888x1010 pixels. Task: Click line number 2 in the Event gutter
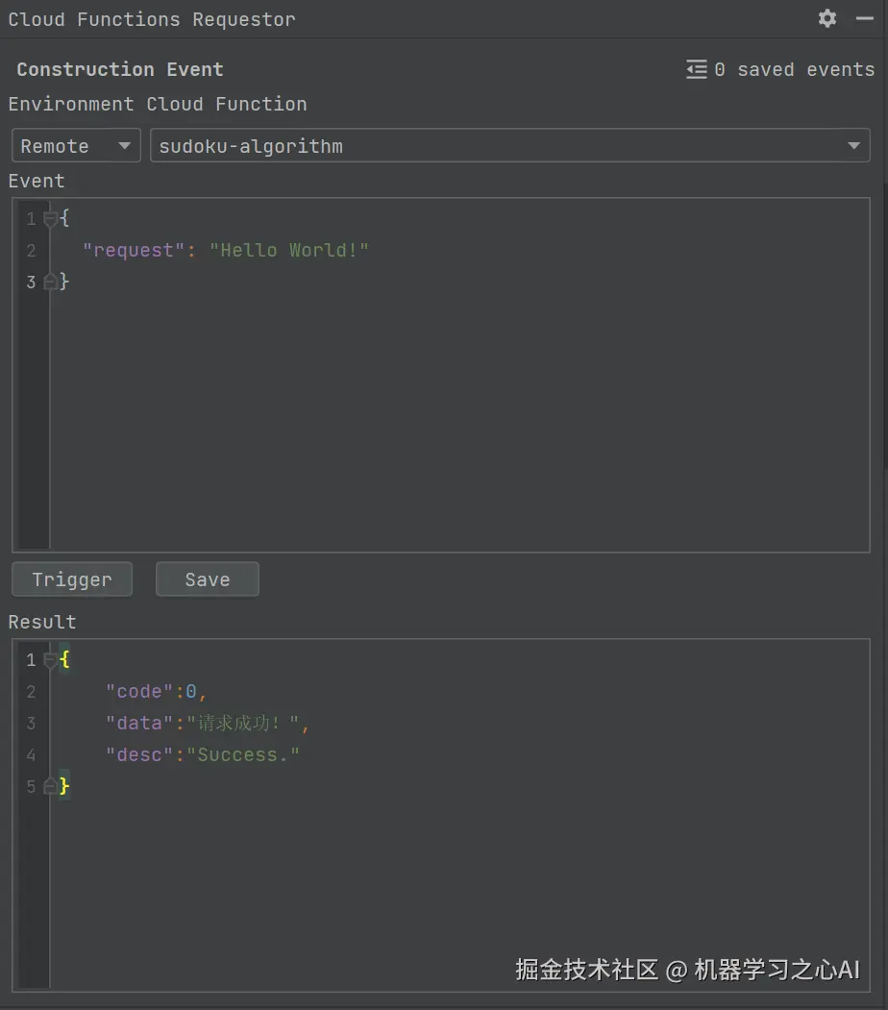click(31, 250)
